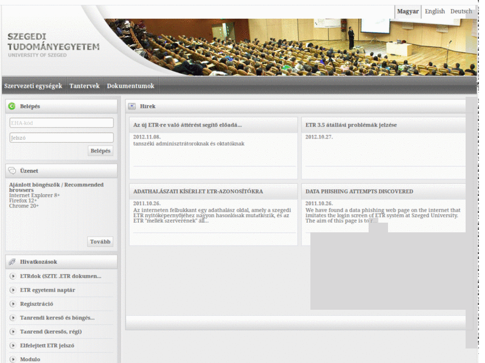Click arrow icon beside ETR egyetemi naptár
The image size is (485, 363).
coord(13,290)
